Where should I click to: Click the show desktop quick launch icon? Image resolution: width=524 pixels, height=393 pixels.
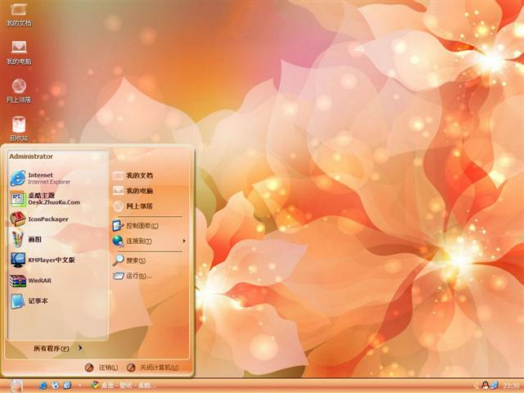[67, 386]
